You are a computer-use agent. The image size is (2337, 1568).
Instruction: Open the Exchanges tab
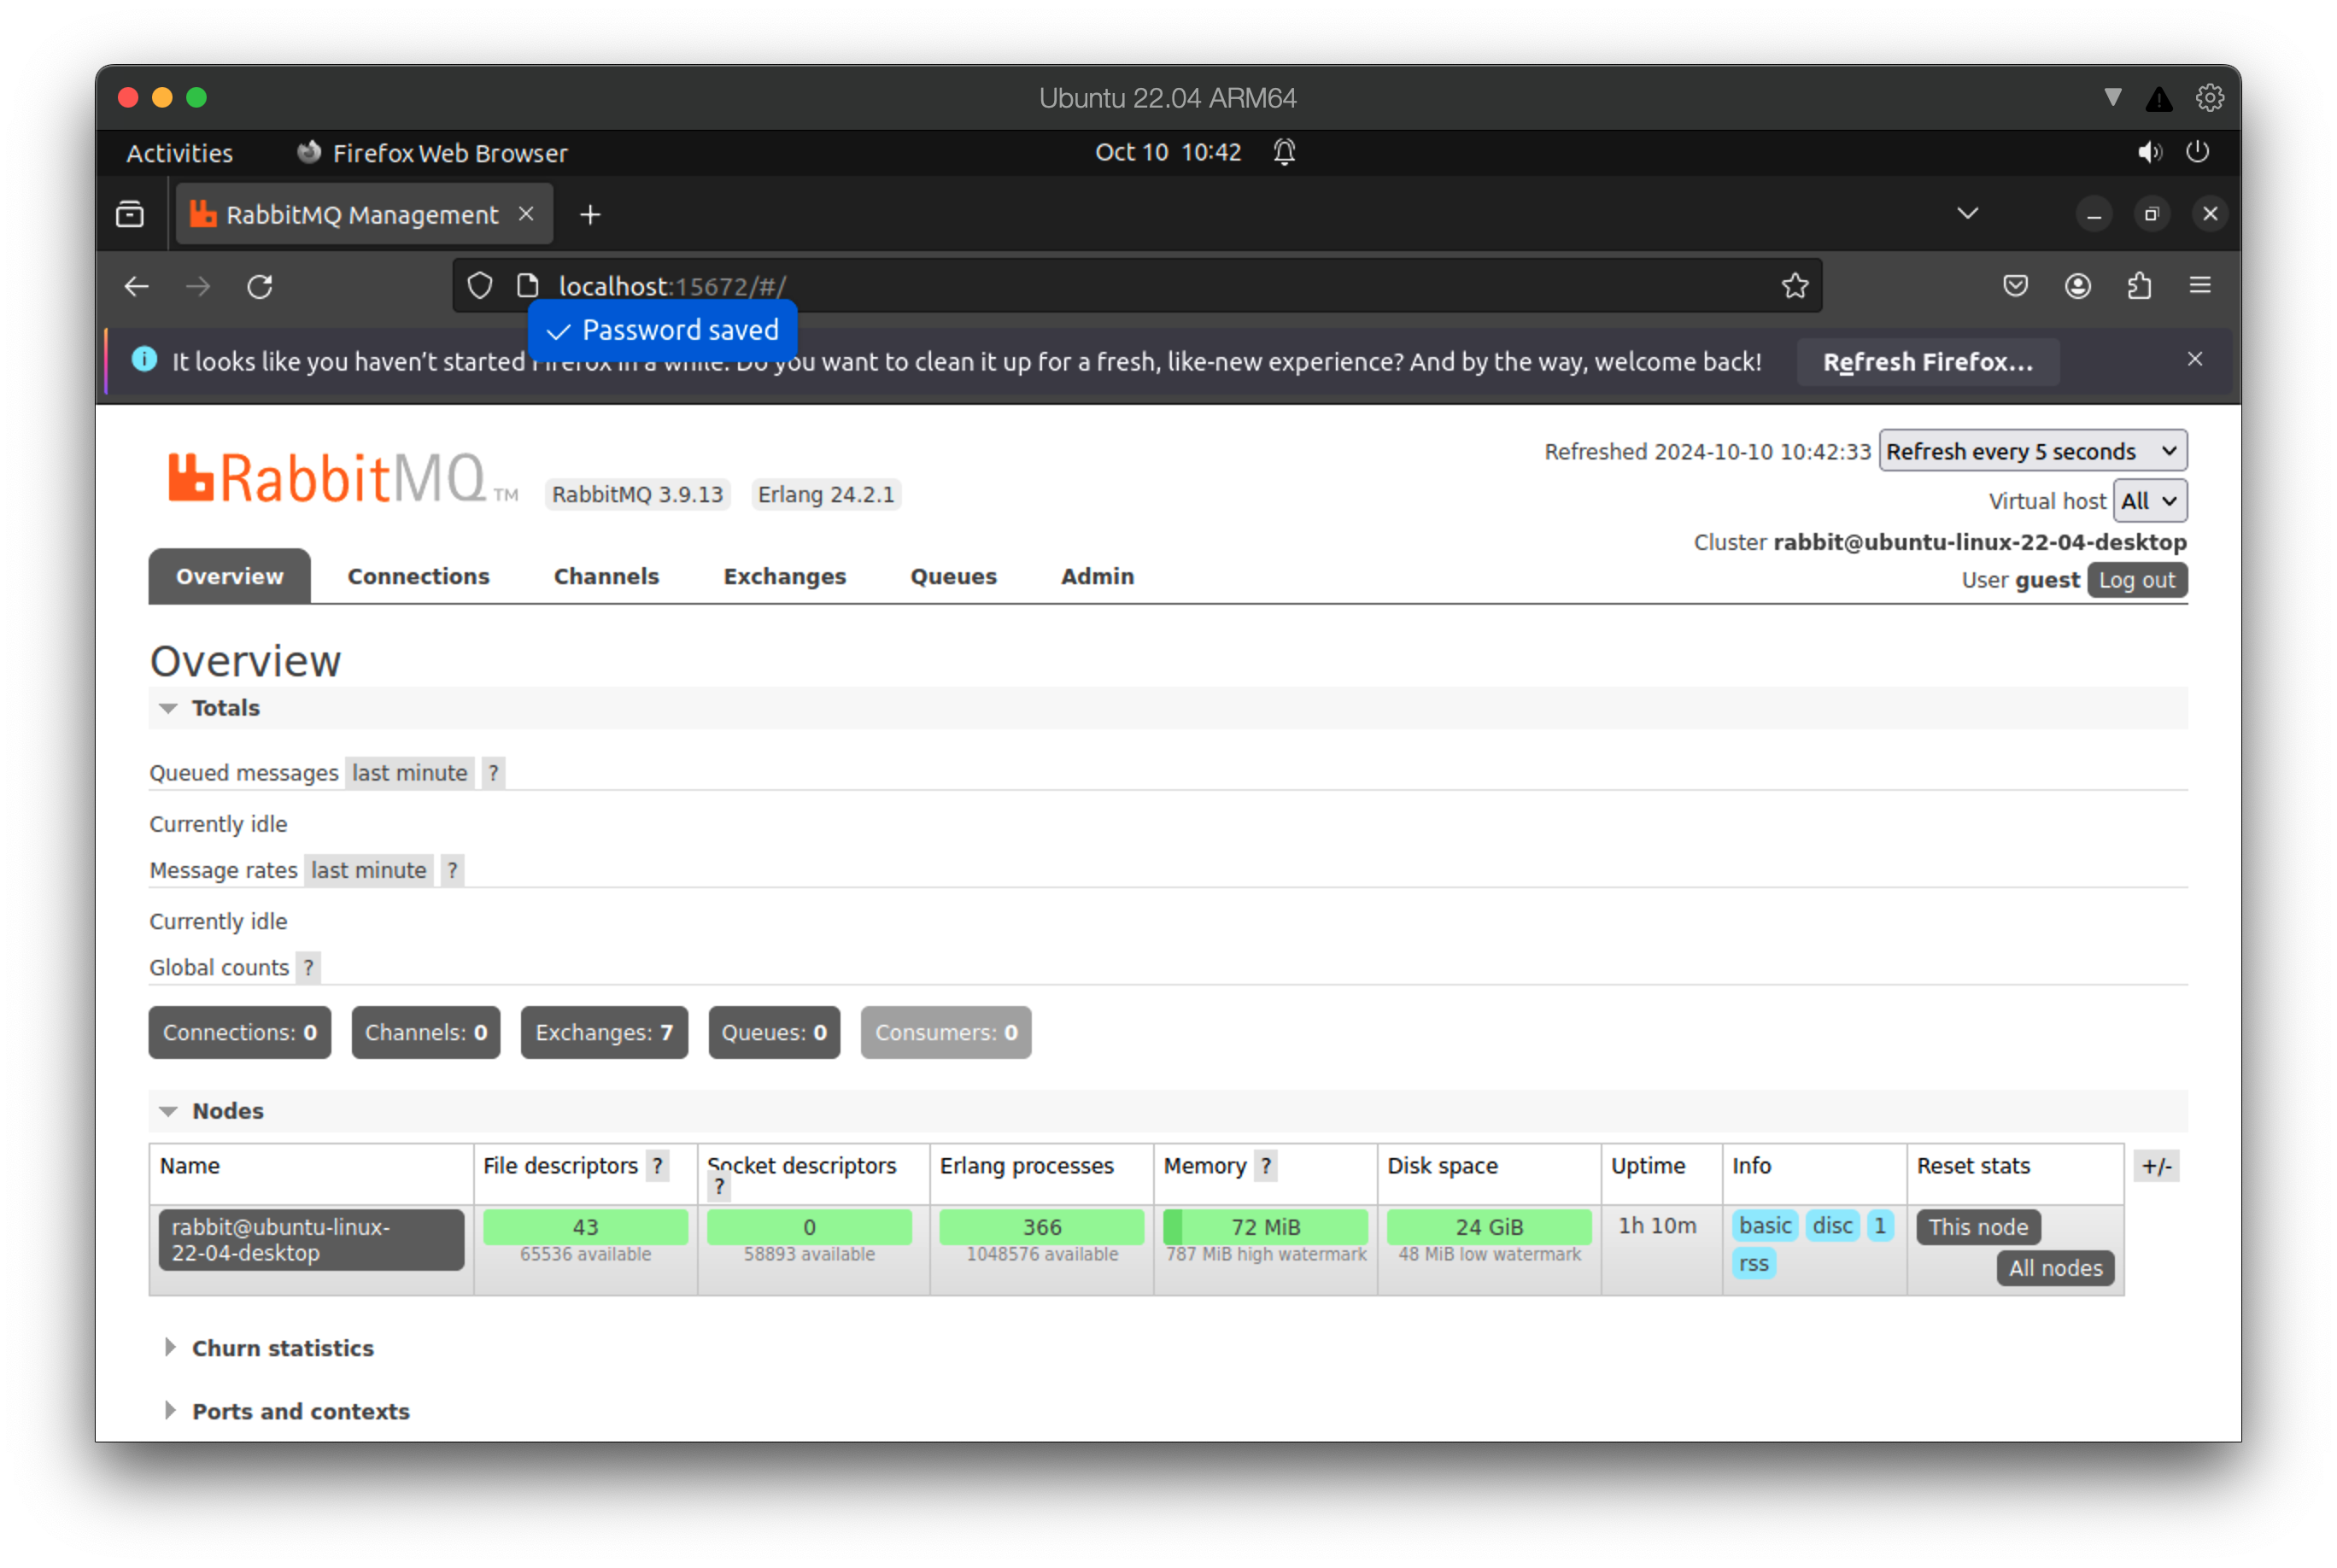click(784, 577)
